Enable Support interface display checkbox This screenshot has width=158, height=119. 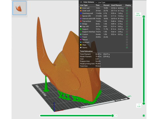pos(127,32)
